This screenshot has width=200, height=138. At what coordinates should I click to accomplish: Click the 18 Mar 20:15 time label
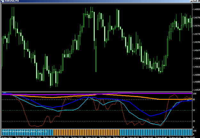click(63, 137)
